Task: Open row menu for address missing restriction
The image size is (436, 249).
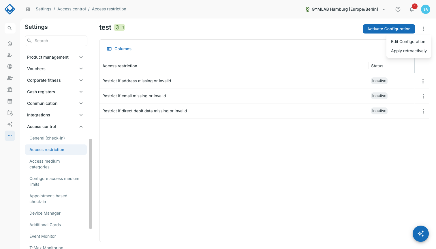Action: 423,81
